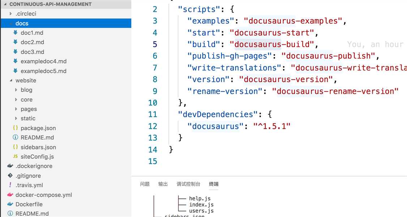The height and width of the screenshot is (217, 407).
Task: Click "docusaurus-build" value in editor
Action: click(x=272, y=44)
